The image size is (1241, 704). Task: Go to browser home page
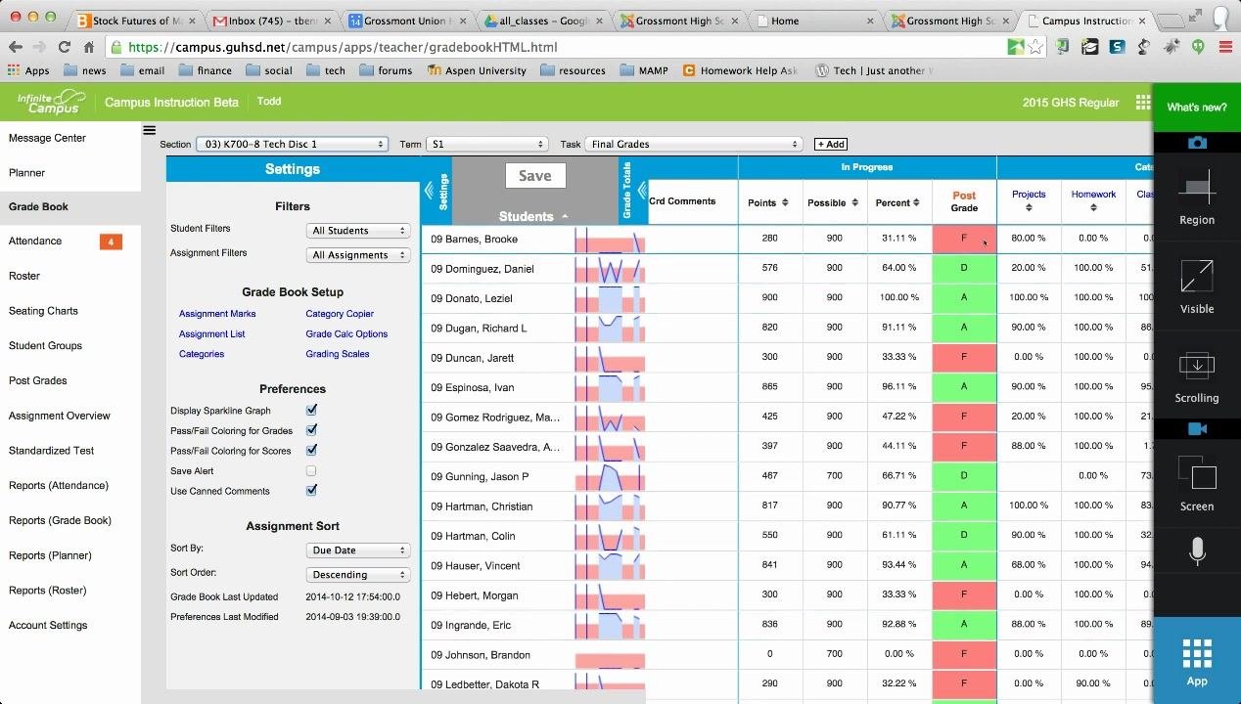tap(89, 46)
